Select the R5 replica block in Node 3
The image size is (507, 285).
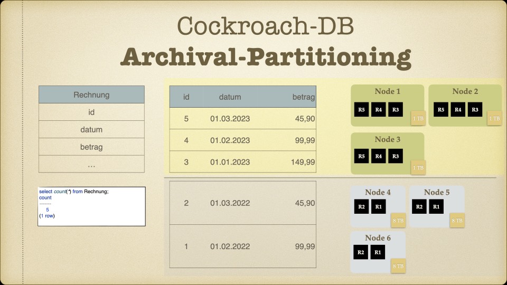(x=361, y=156)
